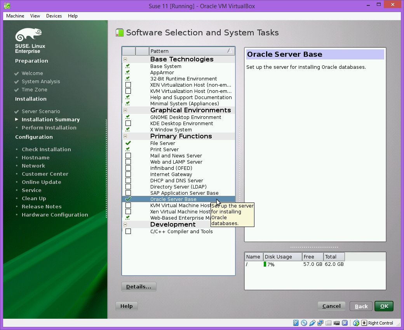
Task: Toggle the mouse integration status icon
Action: click(356, 323)
